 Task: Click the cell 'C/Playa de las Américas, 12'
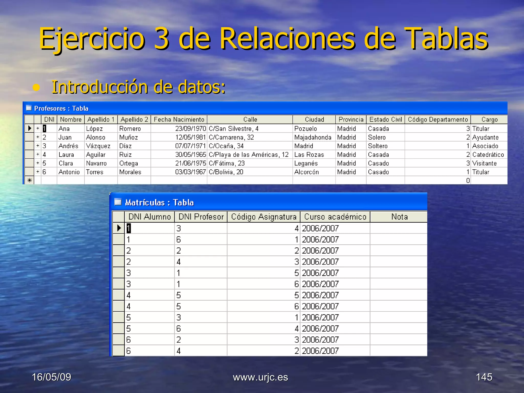click(x=250, y=155)
